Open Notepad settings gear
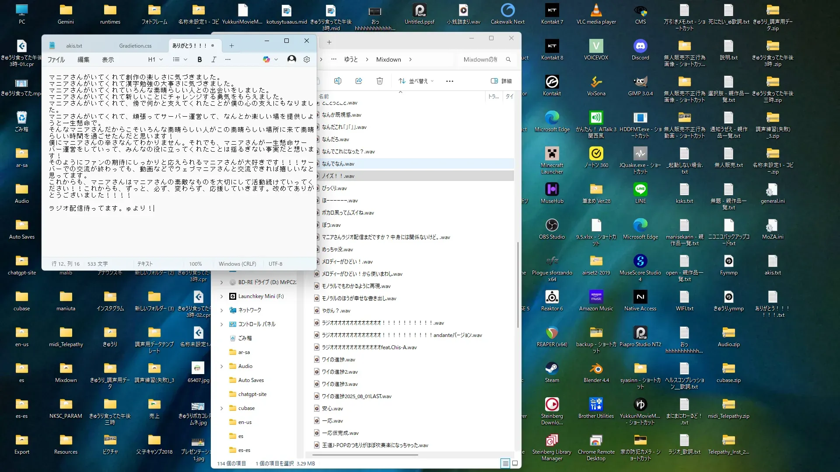Viewport: 840px width, 472px height. [x=307, y=59]
